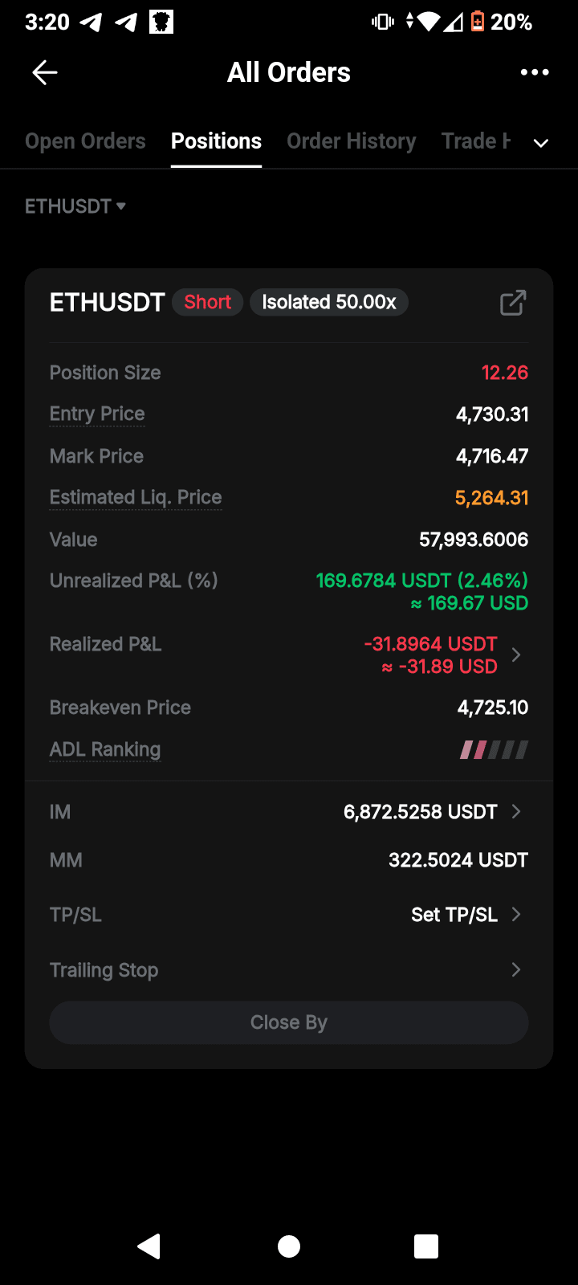Viewport: 578px width, 1285px height.
Task: Tap the Entry Price label for info
Action: coord(97,414)
